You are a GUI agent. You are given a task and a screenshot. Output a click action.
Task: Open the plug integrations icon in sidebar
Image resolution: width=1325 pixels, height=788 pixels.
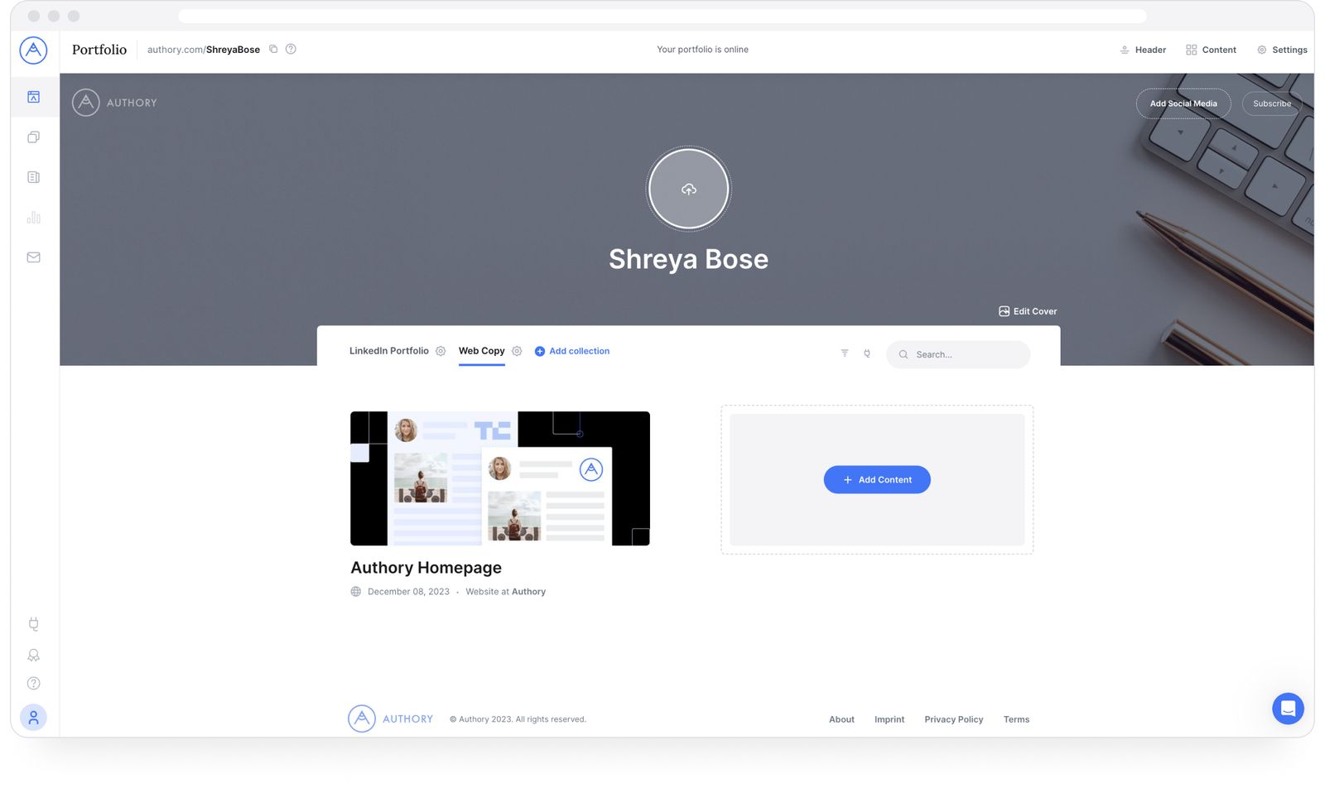point(33,624)
